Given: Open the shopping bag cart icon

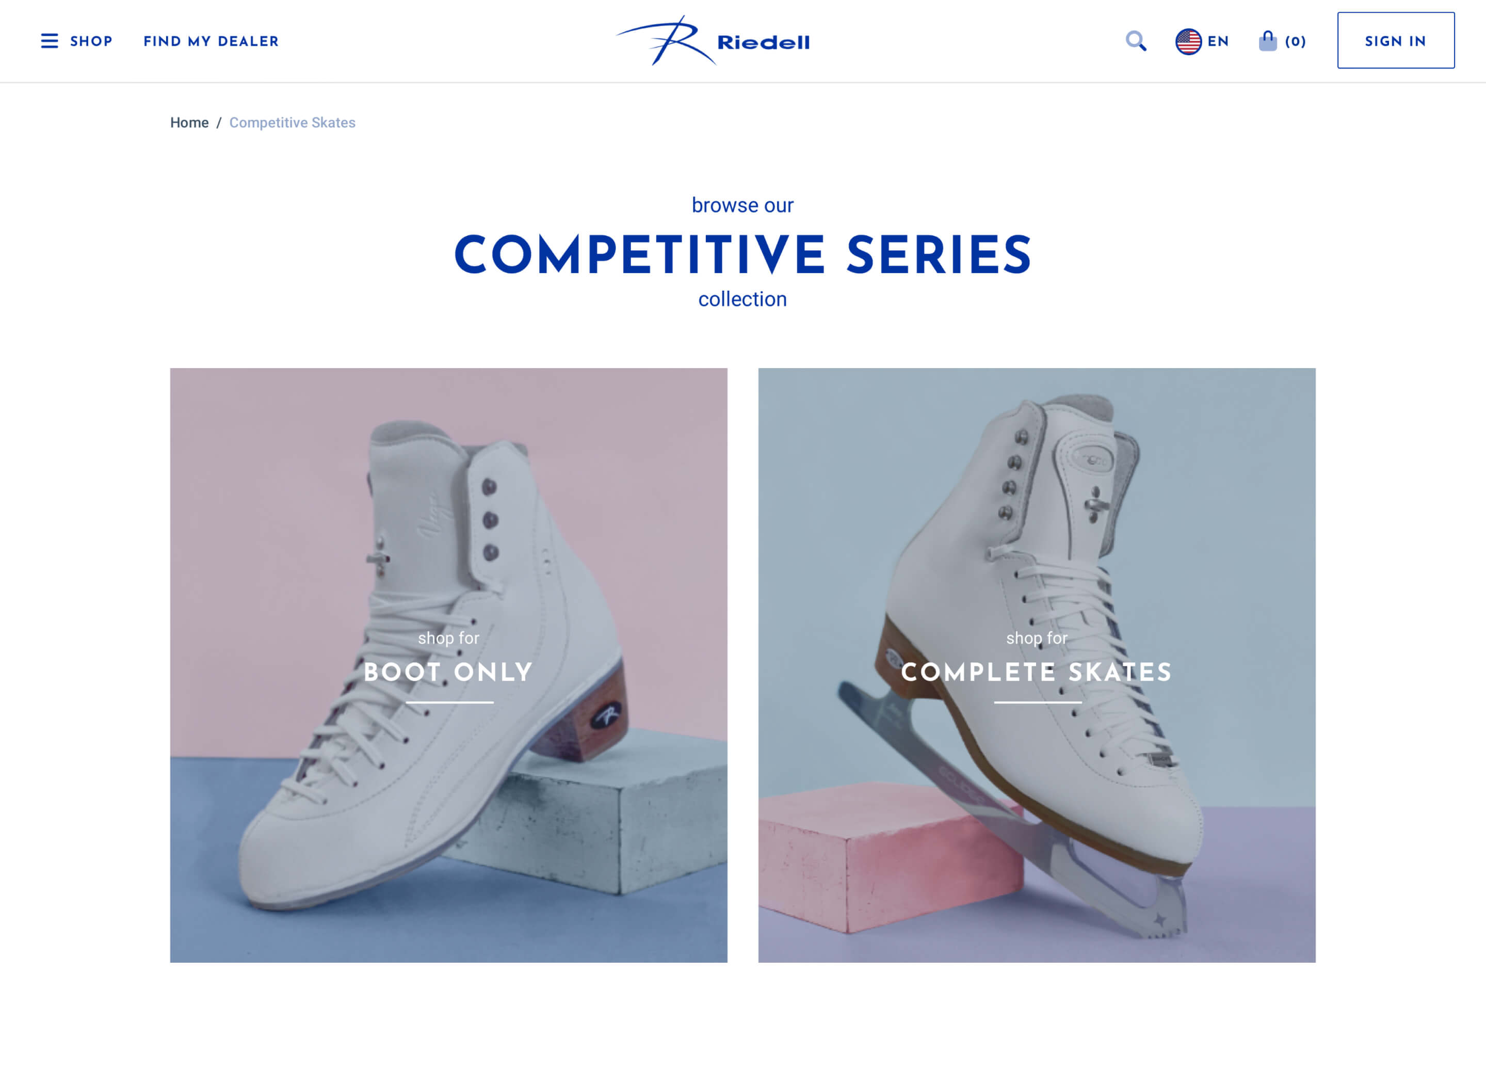Looking at the screenshot, I should [1268, 41].
